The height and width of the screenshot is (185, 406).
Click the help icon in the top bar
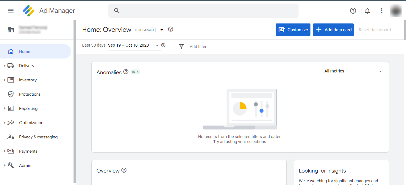tap(353, 11)
